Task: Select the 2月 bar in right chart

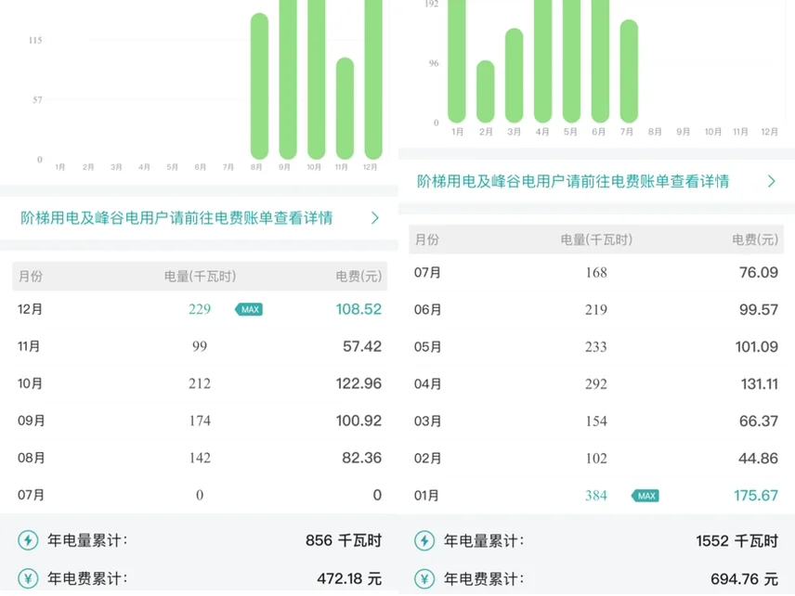Action: (485, 92)
